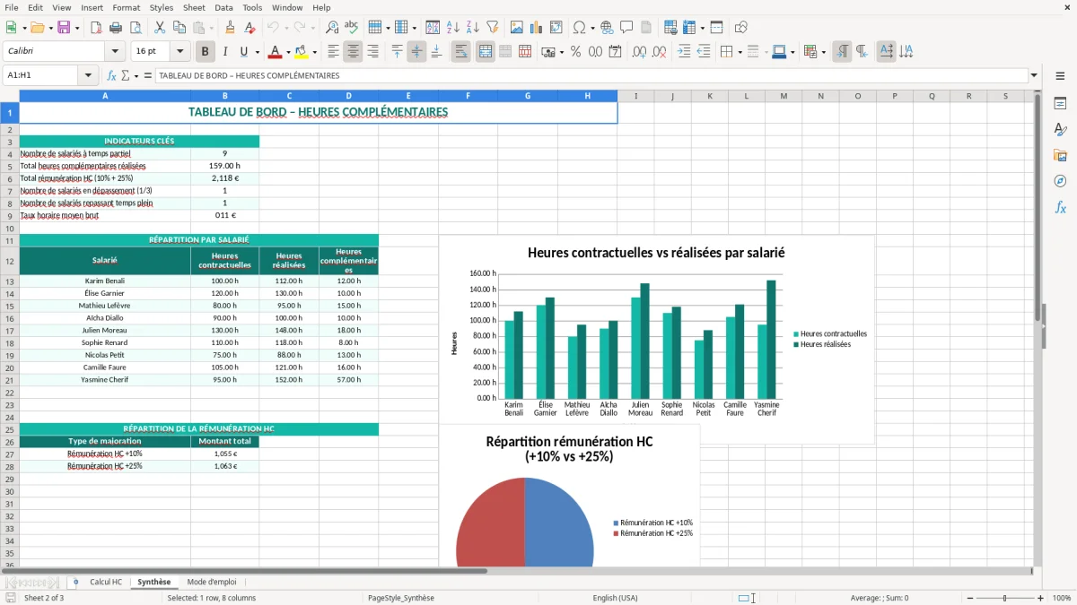Insert a pivot table via toolbar icon
Viewport: 1077px width, 605px height.
pyautogui.click(x=556, y=28)
